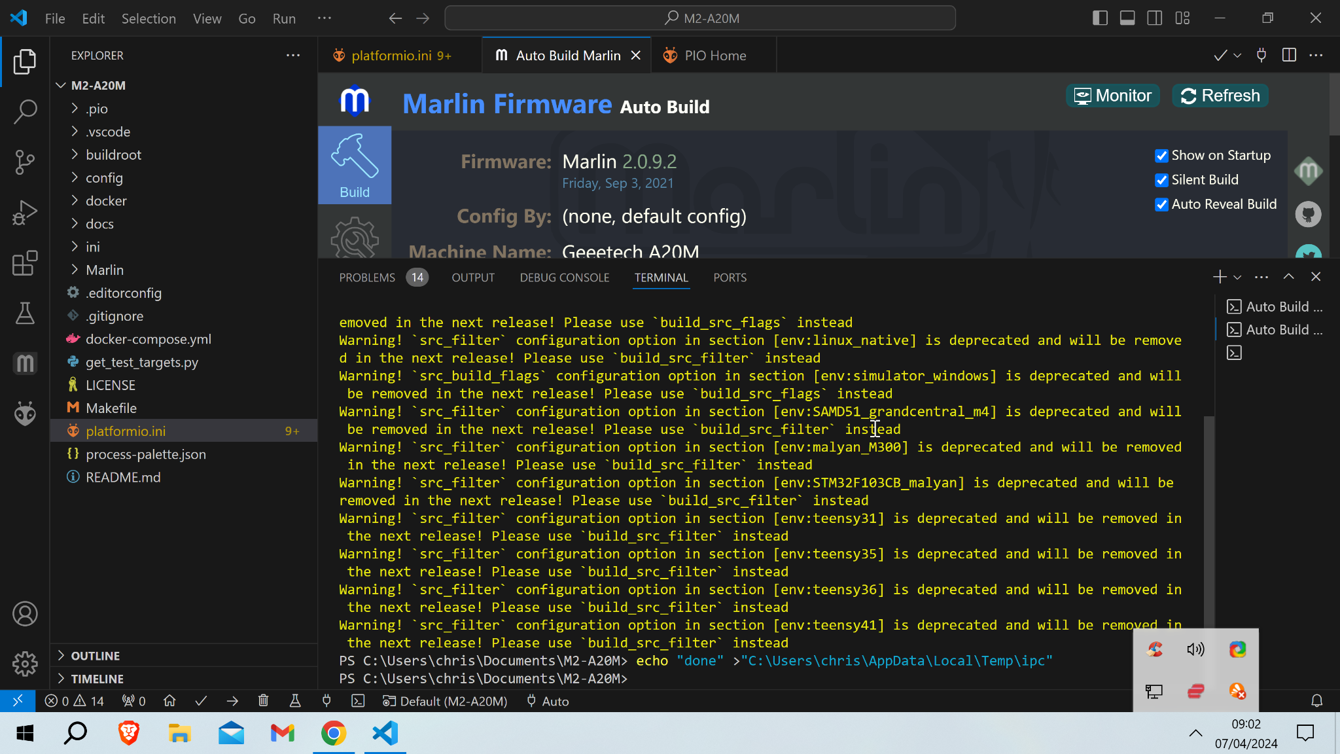Click PlatformIO Upload arrow in status bar

point(232,701)
